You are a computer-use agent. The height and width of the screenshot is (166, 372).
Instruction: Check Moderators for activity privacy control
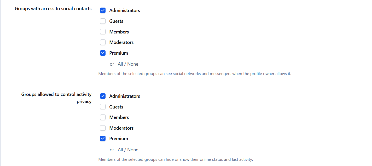tap(103, 128)
